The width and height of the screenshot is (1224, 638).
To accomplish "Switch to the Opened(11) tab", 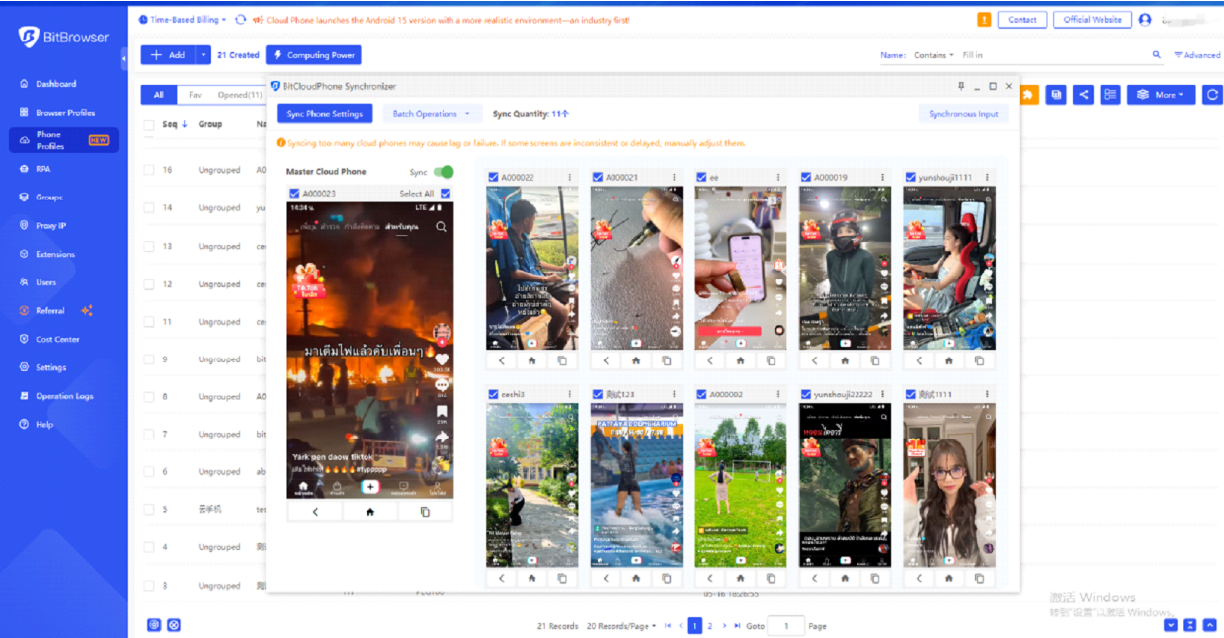I will coord(240,95).
